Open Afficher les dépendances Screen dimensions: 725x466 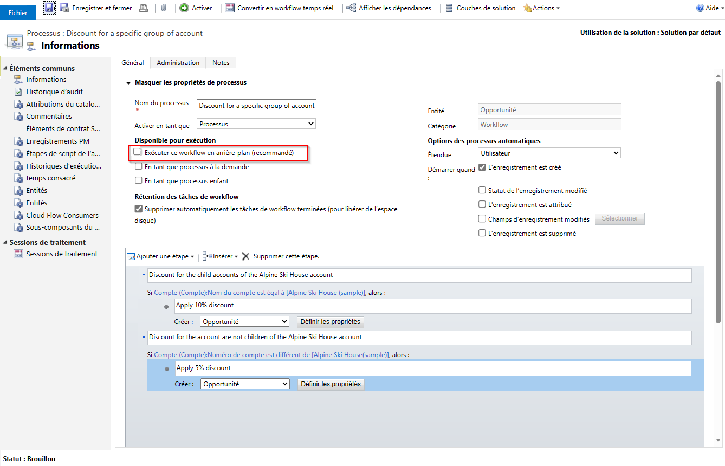(389, 8)
